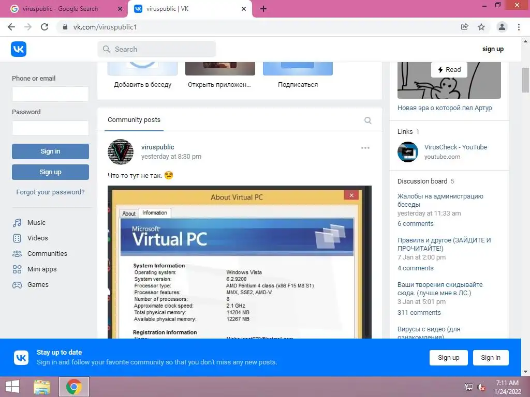Click the Chrome forward arrow
This screenshot has height=397, width=530.
[28, 27]
